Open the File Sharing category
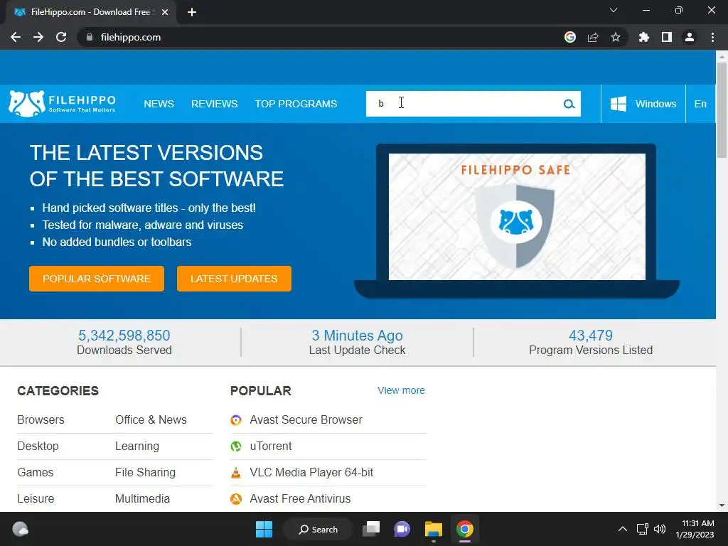Viewport: 728px width, 546px height. click(145, 472)
